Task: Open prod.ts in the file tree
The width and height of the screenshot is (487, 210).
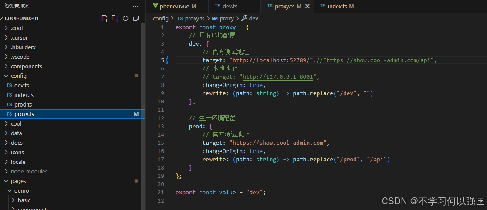Action: pyautogui.click(x=73, y=104)
